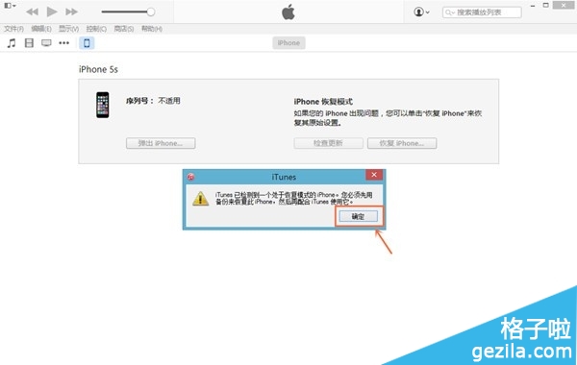The image size is (577, 365).
Task: Click the iPhone tab in the center
Action: tap(288, 43)
